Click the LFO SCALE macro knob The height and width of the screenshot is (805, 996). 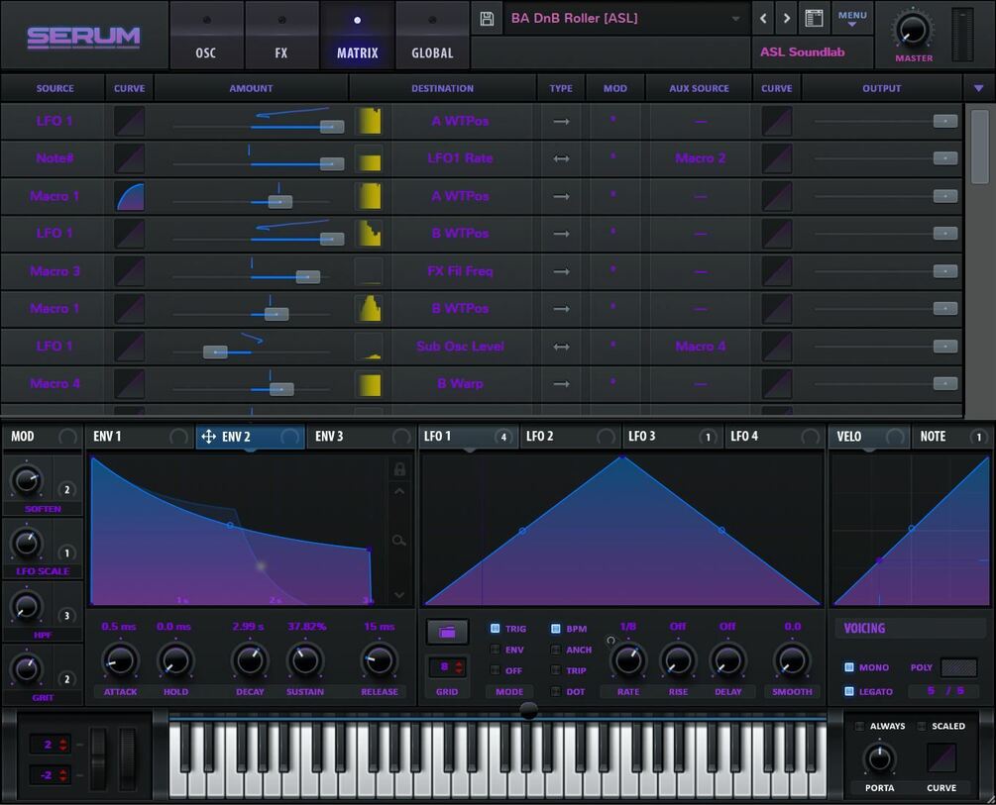26,543
